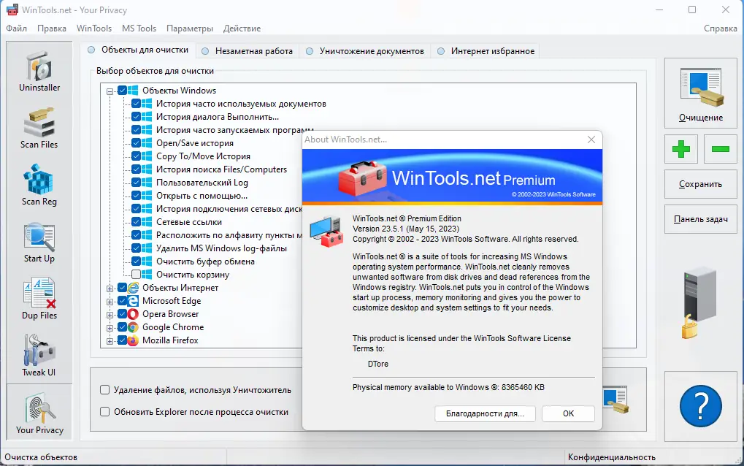Viewport: 744px width, 466px height.
Task: Switch to Интернет избранное tab
Action: coord(486,51)
